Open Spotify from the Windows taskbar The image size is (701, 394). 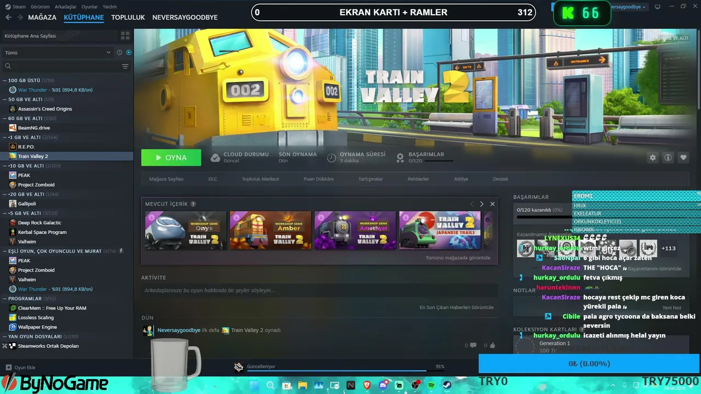[431, 385]
